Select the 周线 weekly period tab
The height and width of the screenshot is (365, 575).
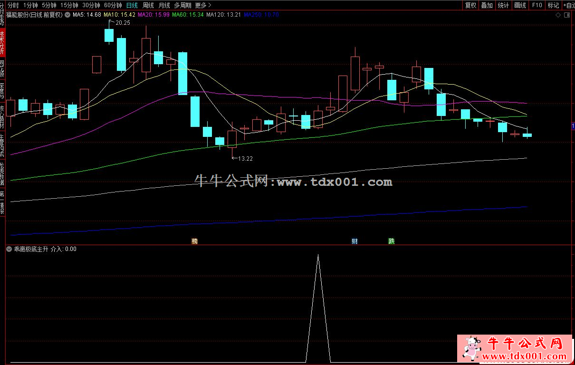coord(148,5)
